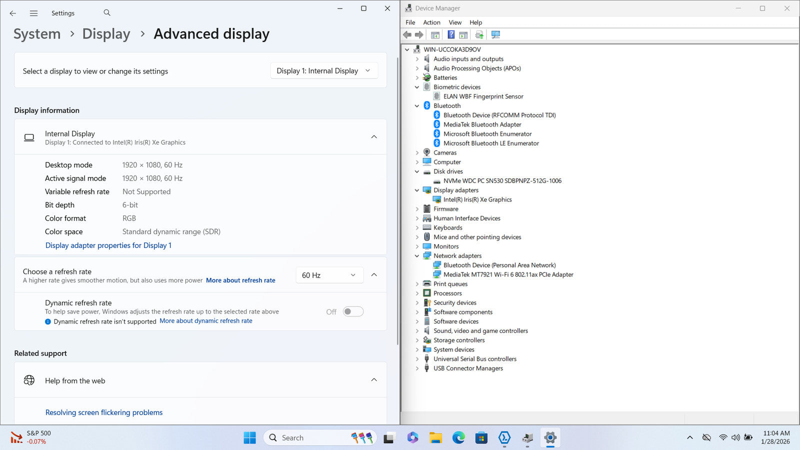
Task: Open the Settings hamburger navigation menu
Action: [x=33, y=13]
